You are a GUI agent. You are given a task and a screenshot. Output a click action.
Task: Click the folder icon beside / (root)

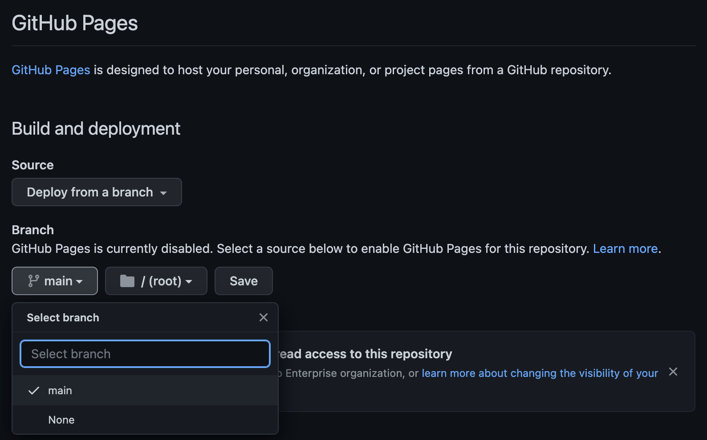pyautogui.click(x=127, y=281)
